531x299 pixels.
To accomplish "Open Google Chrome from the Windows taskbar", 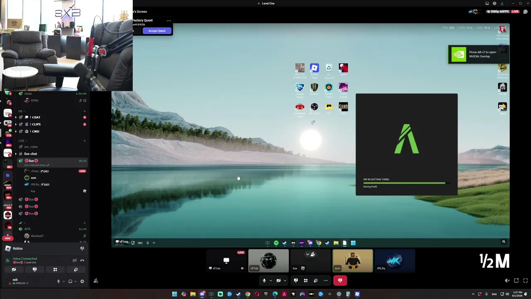I will coord(248,294).
